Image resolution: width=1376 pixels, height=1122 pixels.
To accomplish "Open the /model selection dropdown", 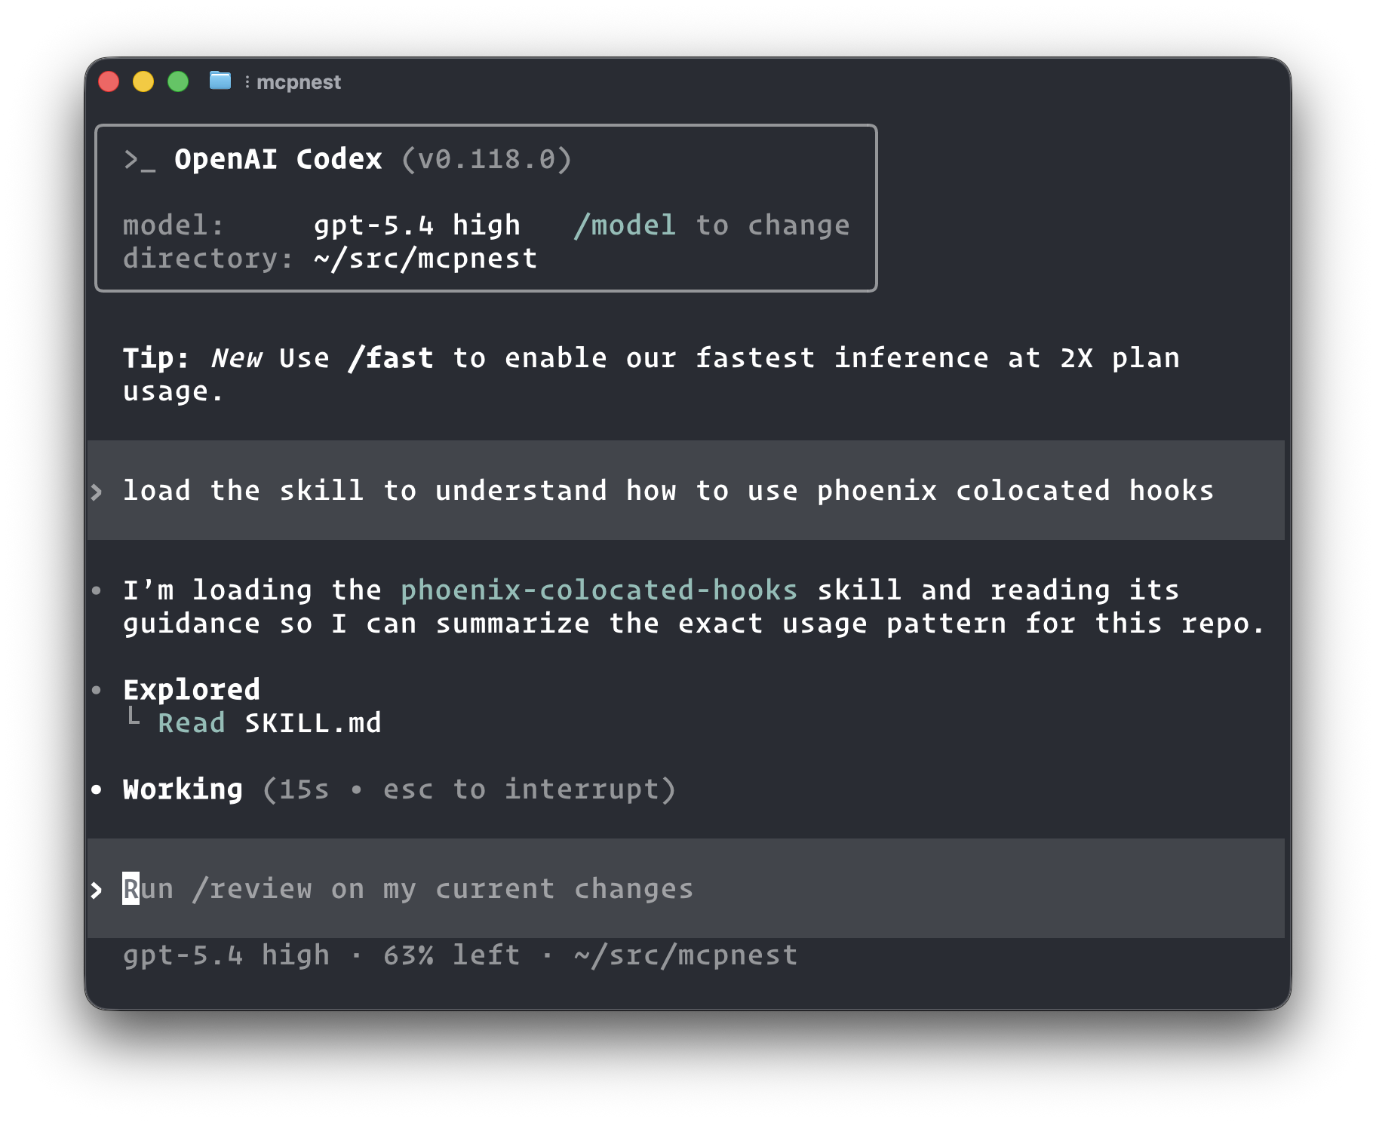I will 625,224.
